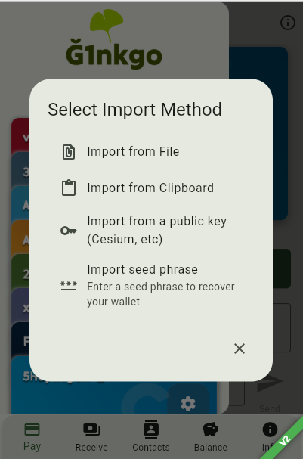This screenshot has width=303, height=459.
Task: Select Import from a public key (Cesium, etc)
Action: [151, 231]
